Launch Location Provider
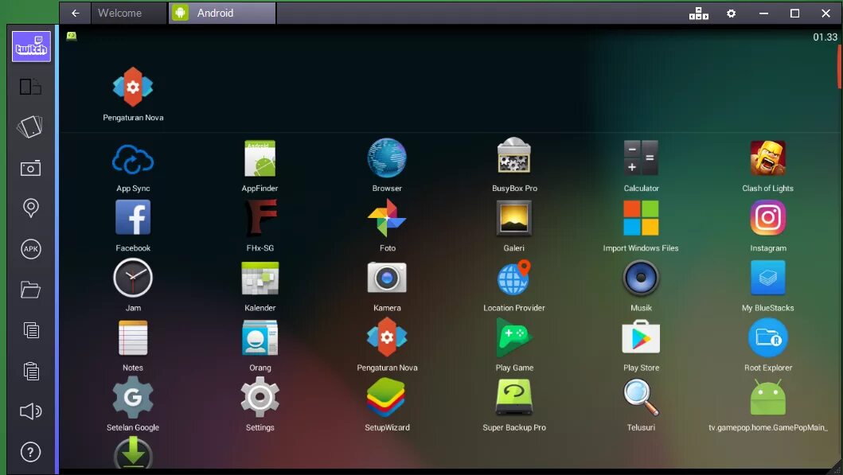Screen dimensions: 843x475 pos(514,286)
